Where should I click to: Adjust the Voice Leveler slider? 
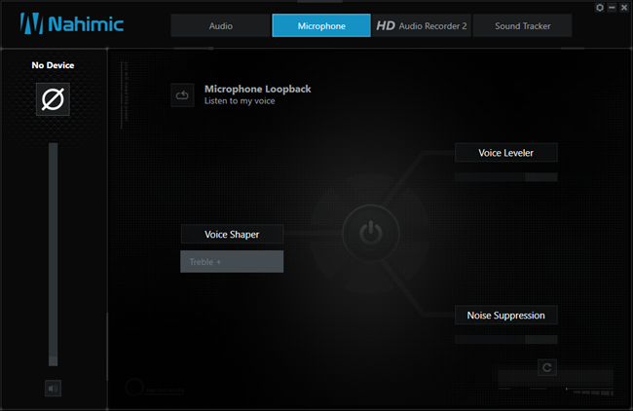pyautogui.click(x=506, y=177)
